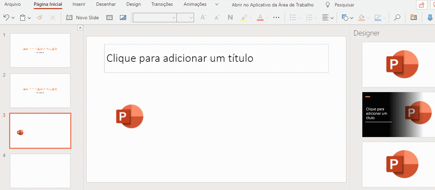Click the Designer pane heading
435x190 pixels.
(366, 33)
